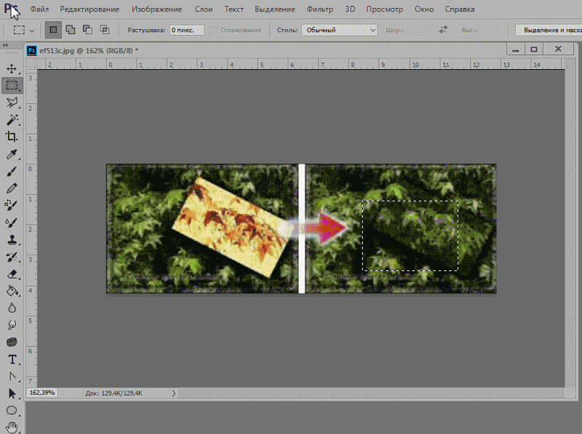
Task: Open the Текст menu
Action: click(x=234, y=9)
